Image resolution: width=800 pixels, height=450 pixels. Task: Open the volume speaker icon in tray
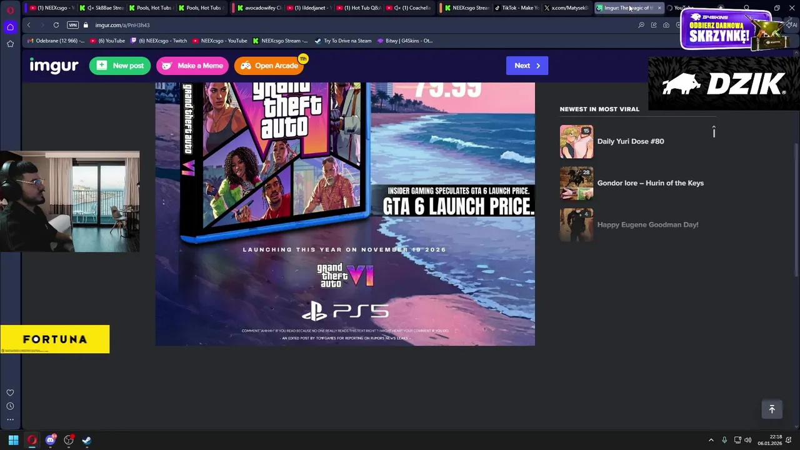(x=748, y=440)
